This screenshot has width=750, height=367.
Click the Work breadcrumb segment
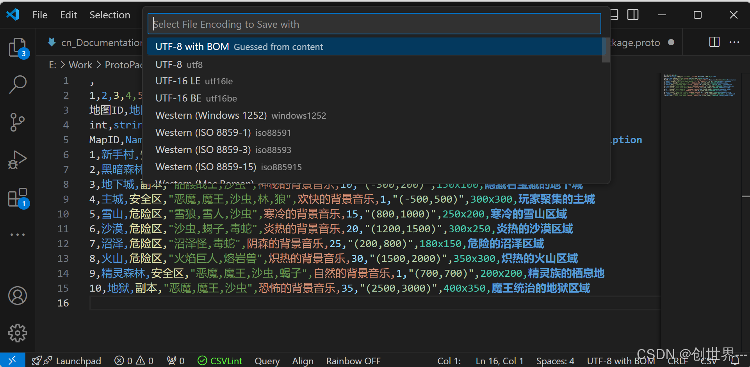[80, 65]
